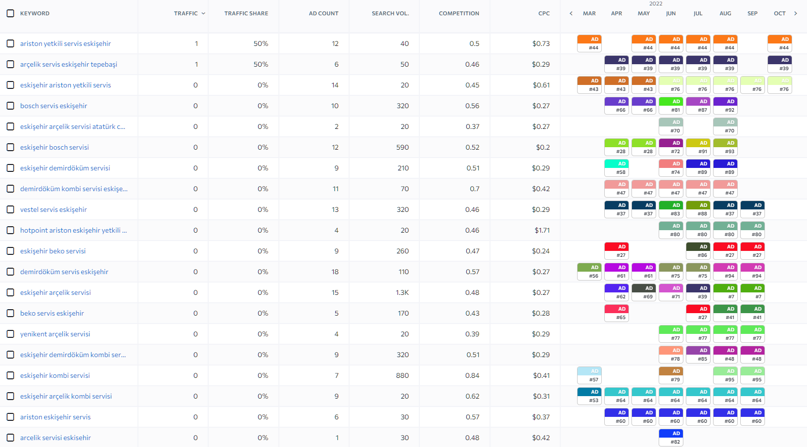View the #57 ad badge for eskişehir kombi servisi
Viewport: 807px width, 447px height.
[589, 375]
